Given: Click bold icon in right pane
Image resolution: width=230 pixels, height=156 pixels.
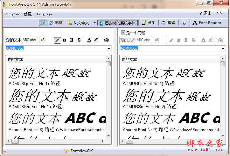Looking at the screenshot, I should pyautogui.click(x=179, y=40).
